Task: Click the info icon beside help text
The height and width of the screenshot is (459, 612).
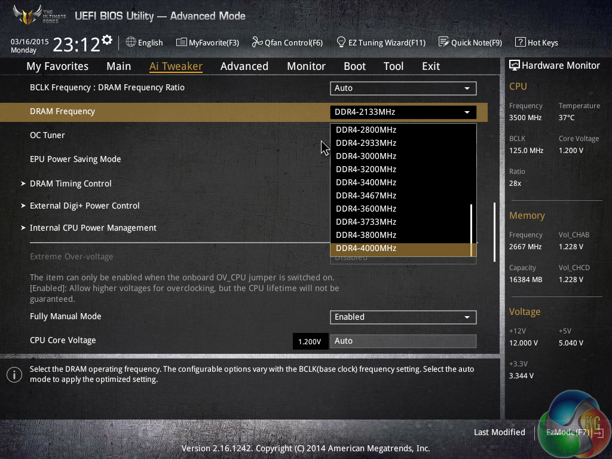Action: pyautogui.click(x=14, y=375)
